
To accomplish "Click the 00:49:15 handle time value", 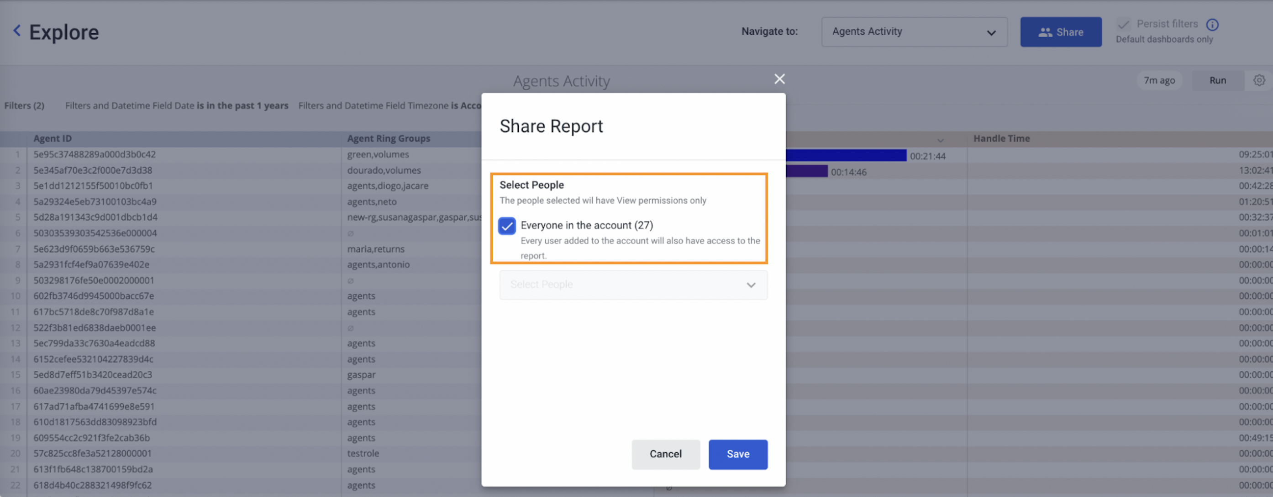I will click(x=1255, y=438).
